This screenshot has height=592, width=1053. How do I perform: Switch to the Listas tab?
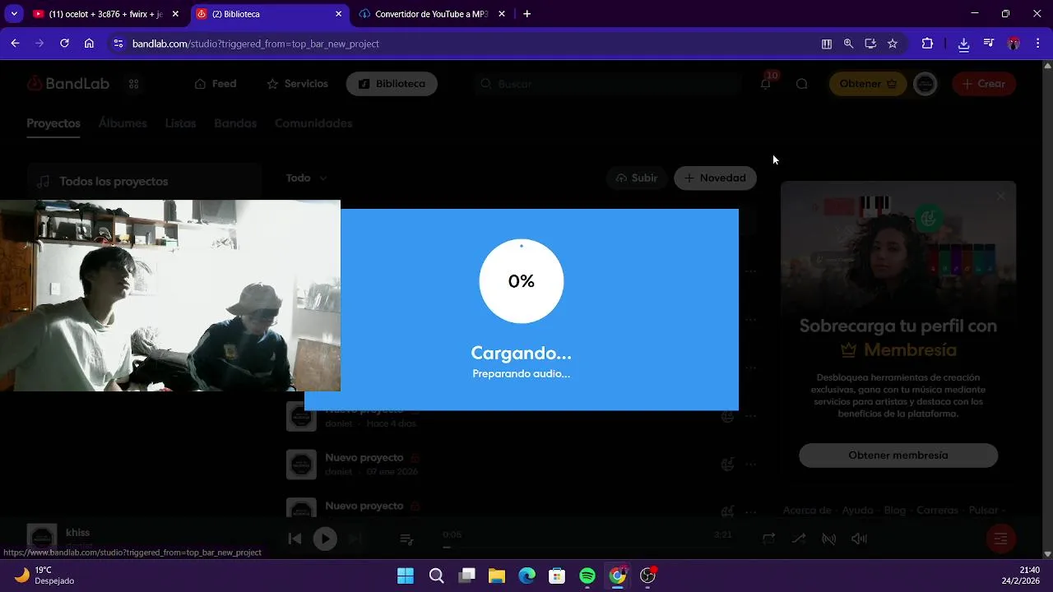[x=180, y=123]
